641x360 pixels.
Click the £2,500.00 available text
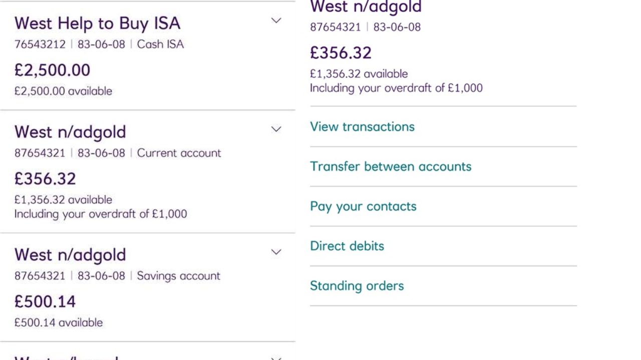pos(63,91)
